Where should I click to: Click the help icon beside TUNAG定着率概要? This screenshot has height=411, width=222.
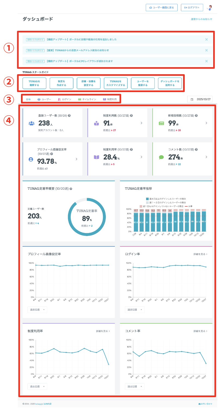[71, 189]
